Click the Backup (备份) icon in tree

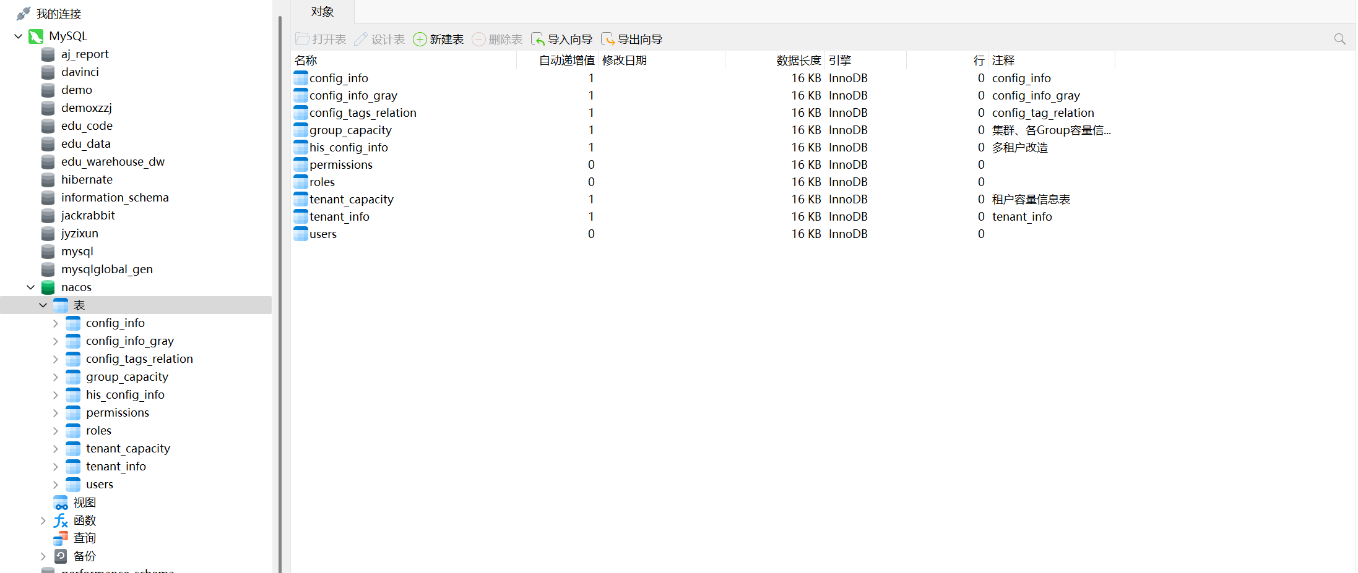tap(61, 556)
